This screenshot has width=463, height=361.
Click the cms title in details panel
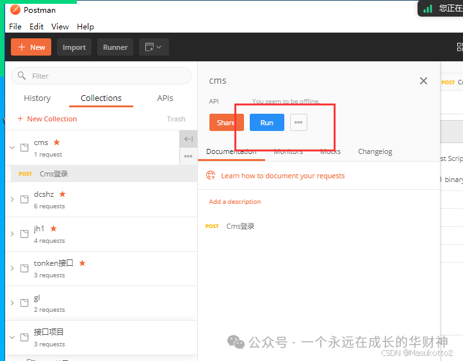[218, 81]
